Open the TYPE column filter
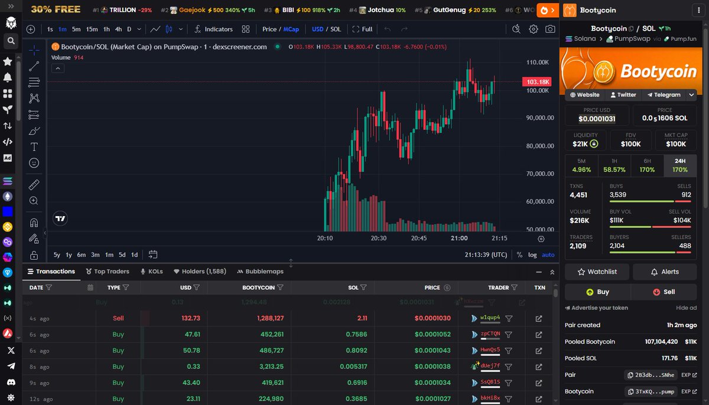Screen dimensions: 709x405 point(126,288)
